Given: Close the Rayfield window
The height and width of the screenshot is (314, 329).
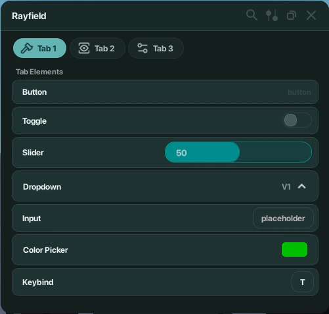Looking at the screenshot, I should [x=311, y=15].
